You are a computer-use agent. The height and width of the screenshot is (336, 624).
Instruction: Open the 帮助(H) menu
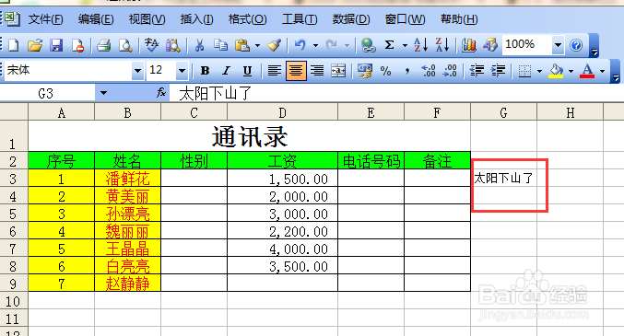459,19
